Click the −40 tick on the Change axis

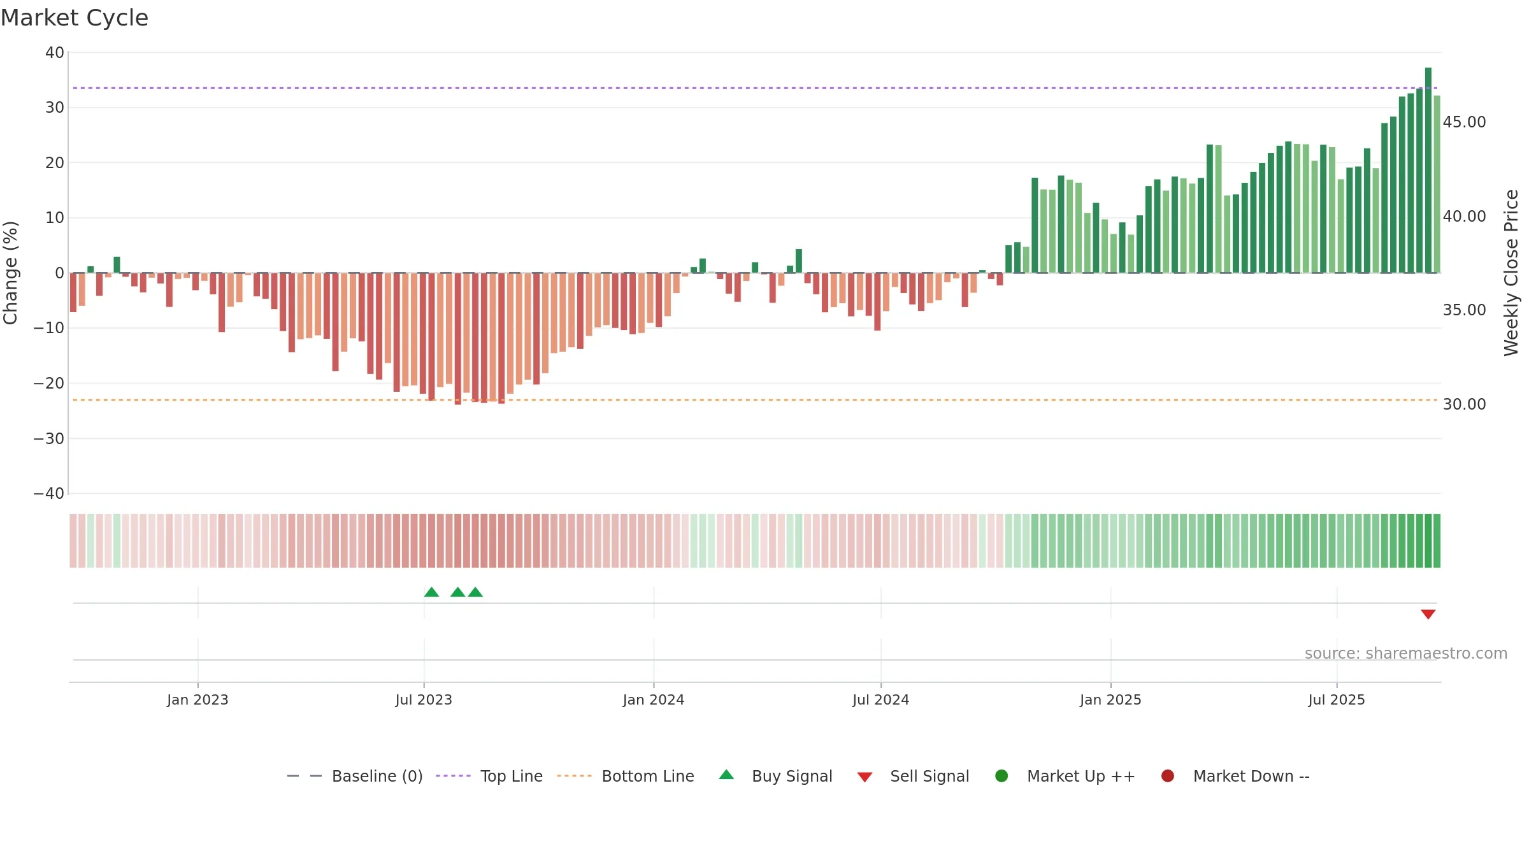click(49, 493)
